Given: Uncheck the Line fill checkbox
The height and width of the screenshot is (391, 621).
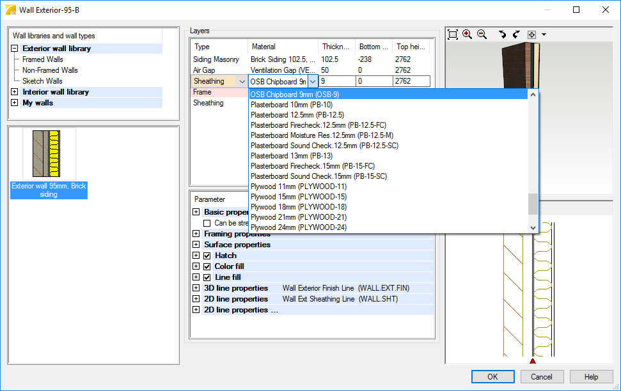Looking at the screenshot, I should pos(207,277).
